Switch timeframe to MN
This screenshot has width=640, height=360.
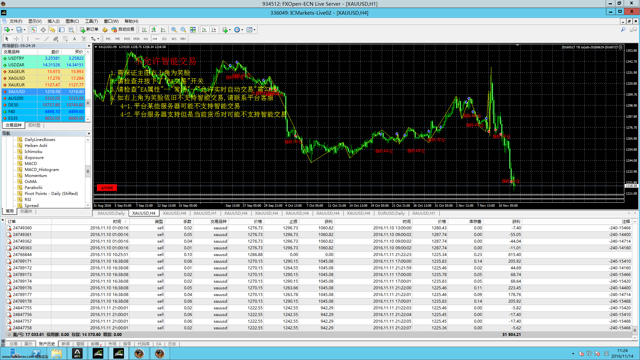(x=183, y=39)
